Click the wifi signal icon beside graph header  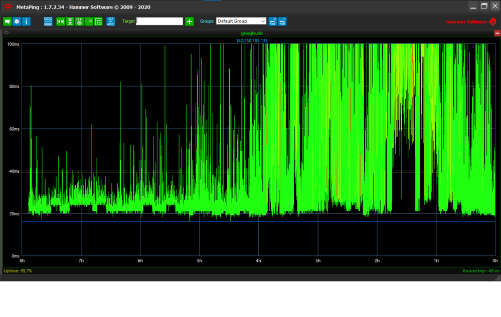6,34
